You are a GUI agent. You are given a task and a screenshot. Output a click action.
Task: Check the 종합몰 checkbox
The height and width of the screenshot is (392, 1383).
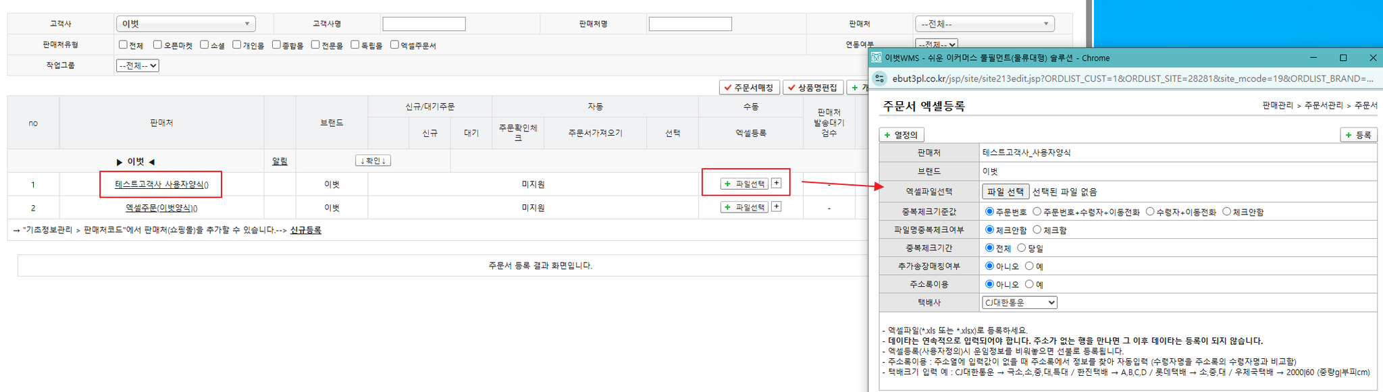coord(276,45)
